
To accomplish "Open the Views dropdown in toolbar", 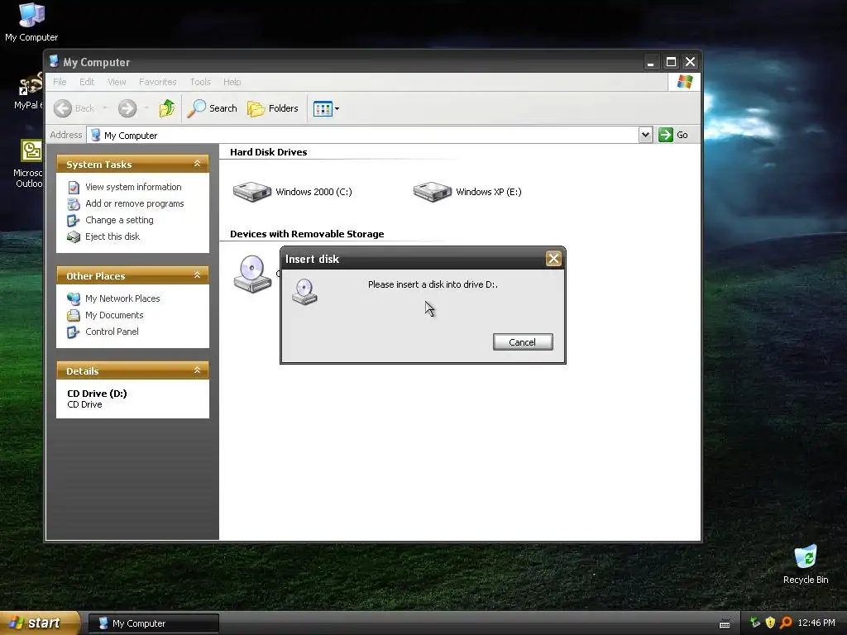I will click(326, 108).
